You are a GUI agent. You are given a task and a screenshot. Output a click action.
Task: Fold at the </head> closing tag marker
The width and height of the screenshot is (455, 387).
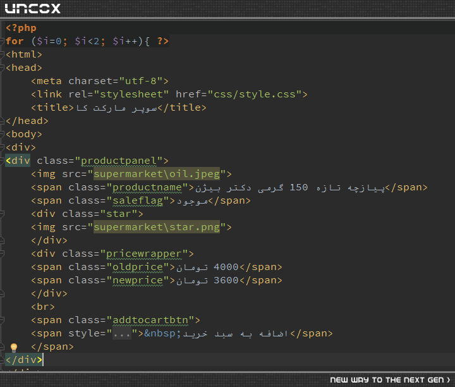[2, 121]
